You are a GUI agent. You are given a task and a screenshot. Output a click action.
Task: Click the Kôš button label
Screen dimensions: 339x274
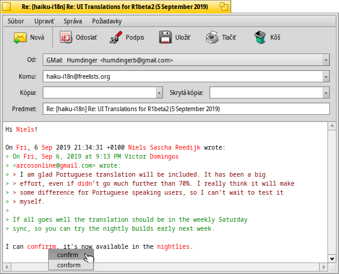(x=275, y=37)
